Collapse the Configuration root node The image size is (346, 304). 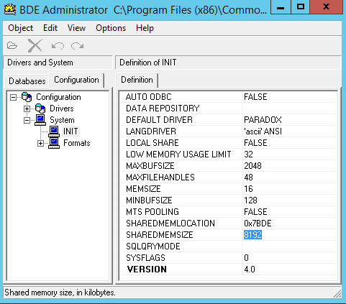(x=13, y=97)
